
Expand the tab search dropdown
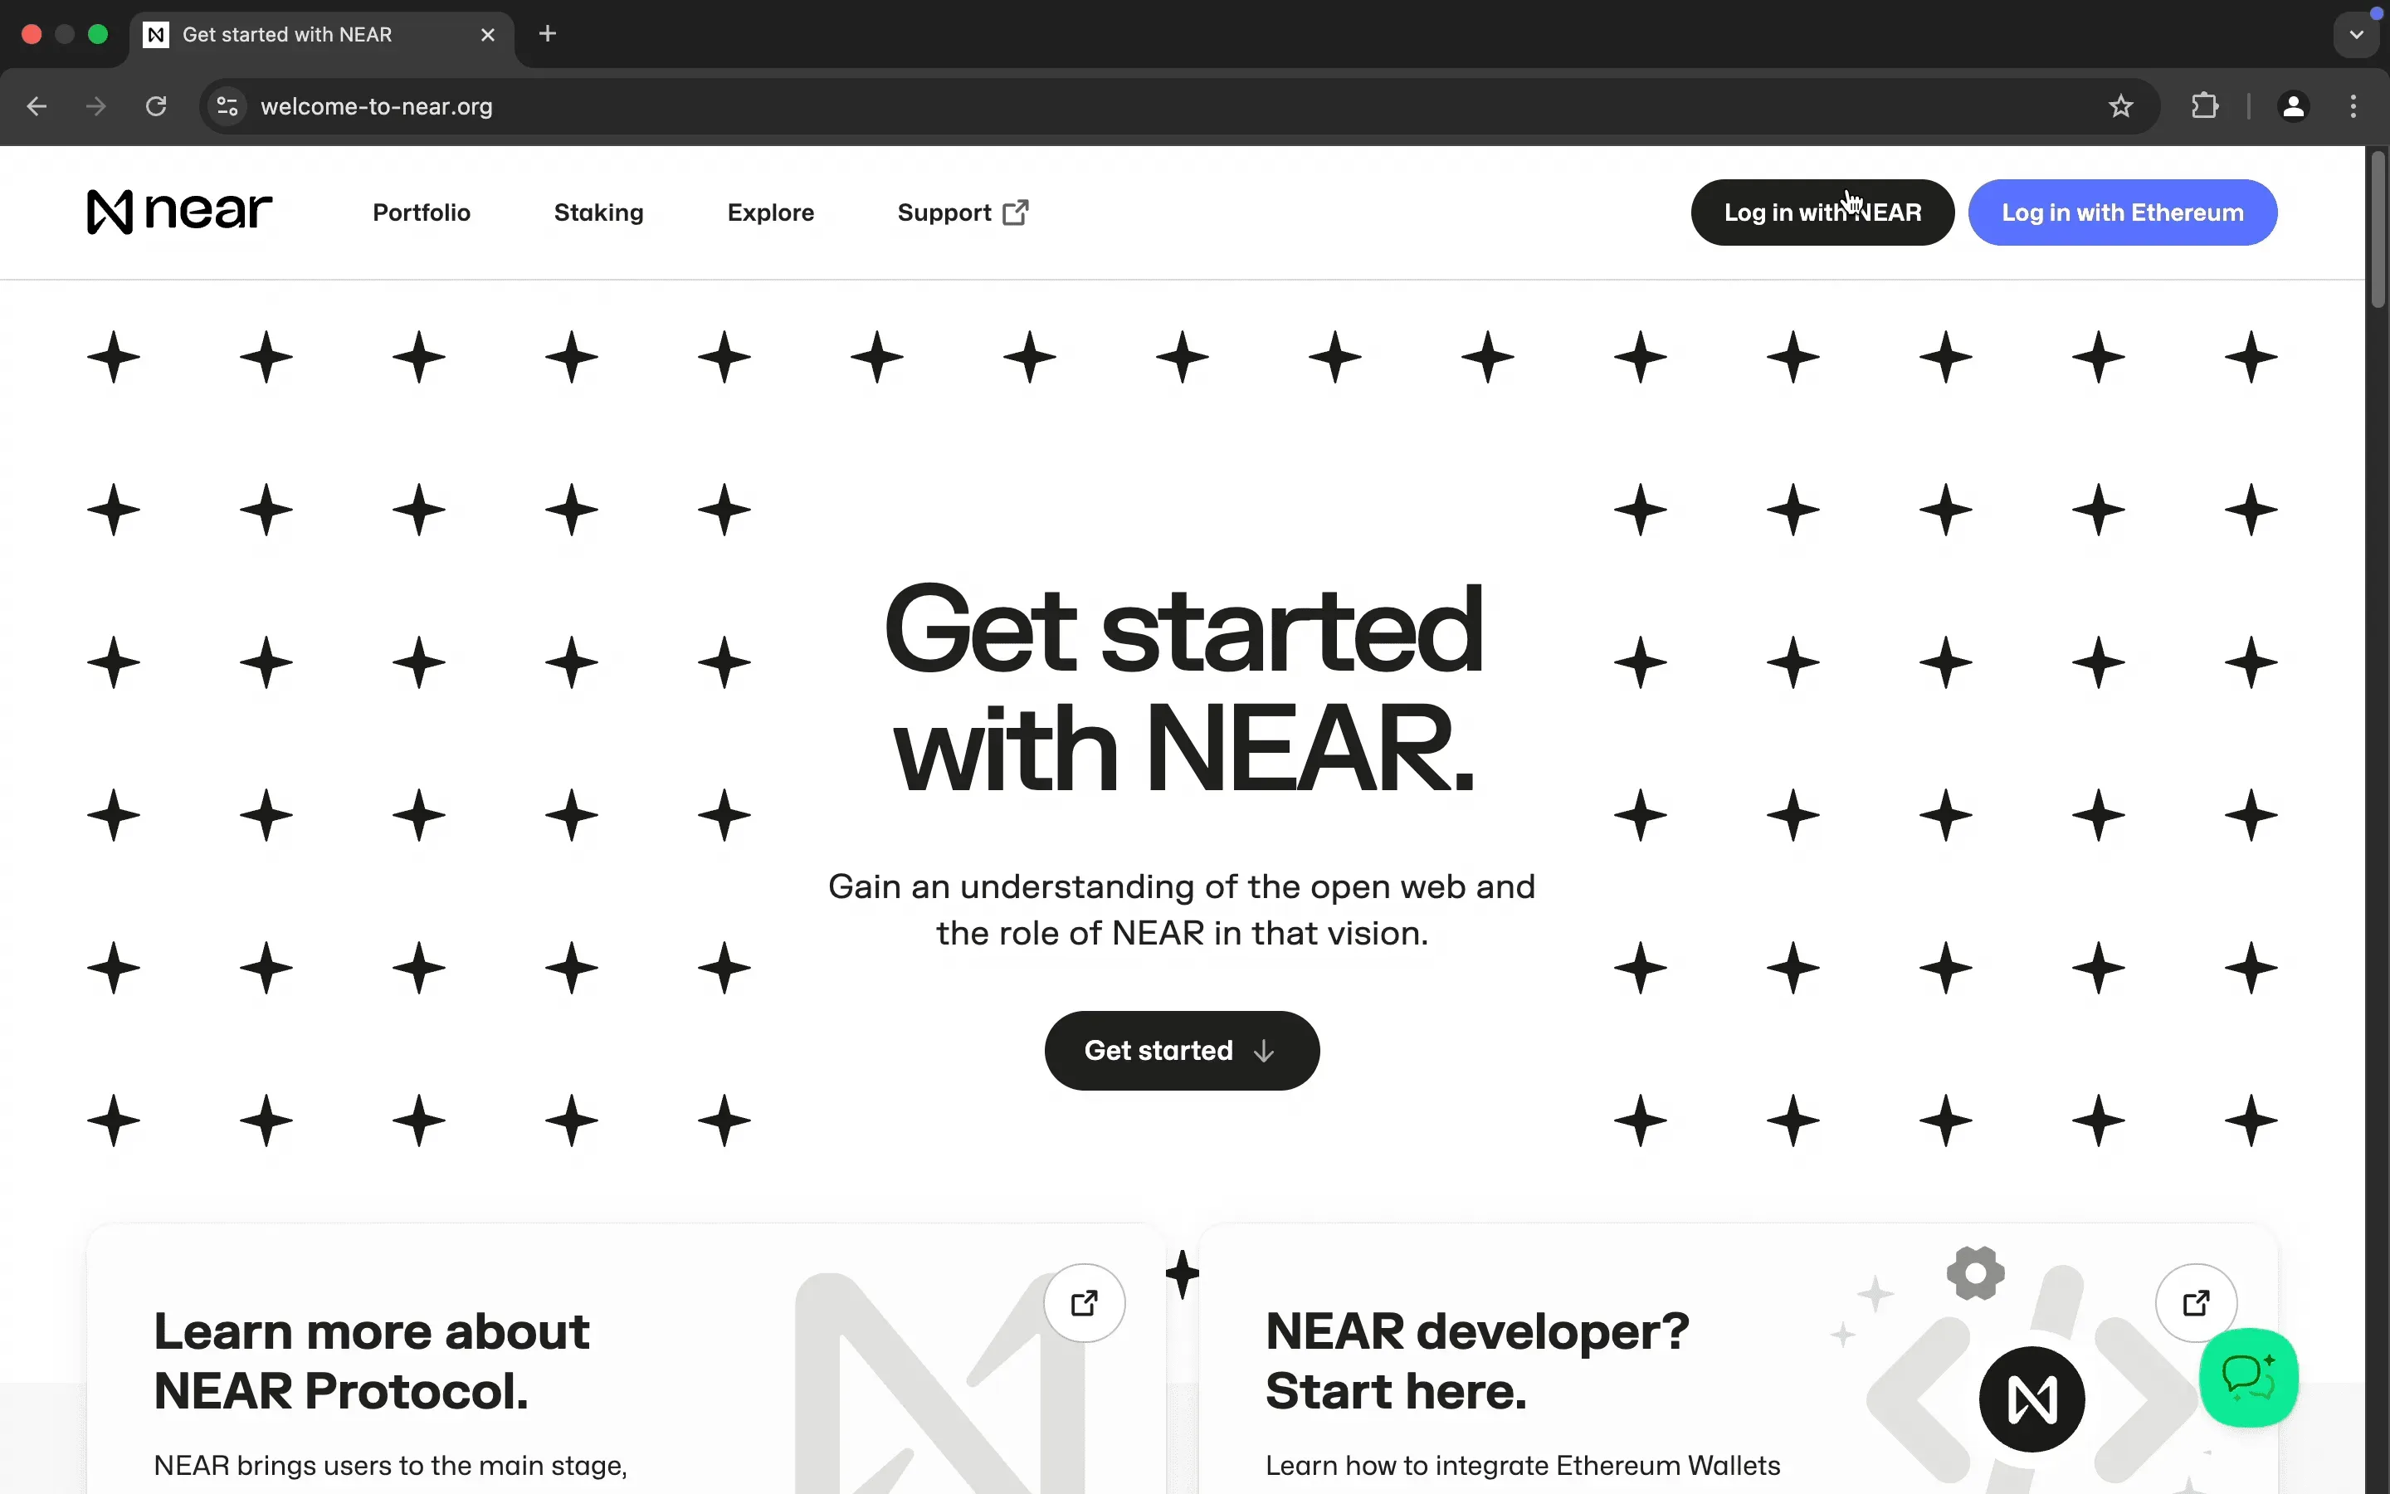point(2357,35)
